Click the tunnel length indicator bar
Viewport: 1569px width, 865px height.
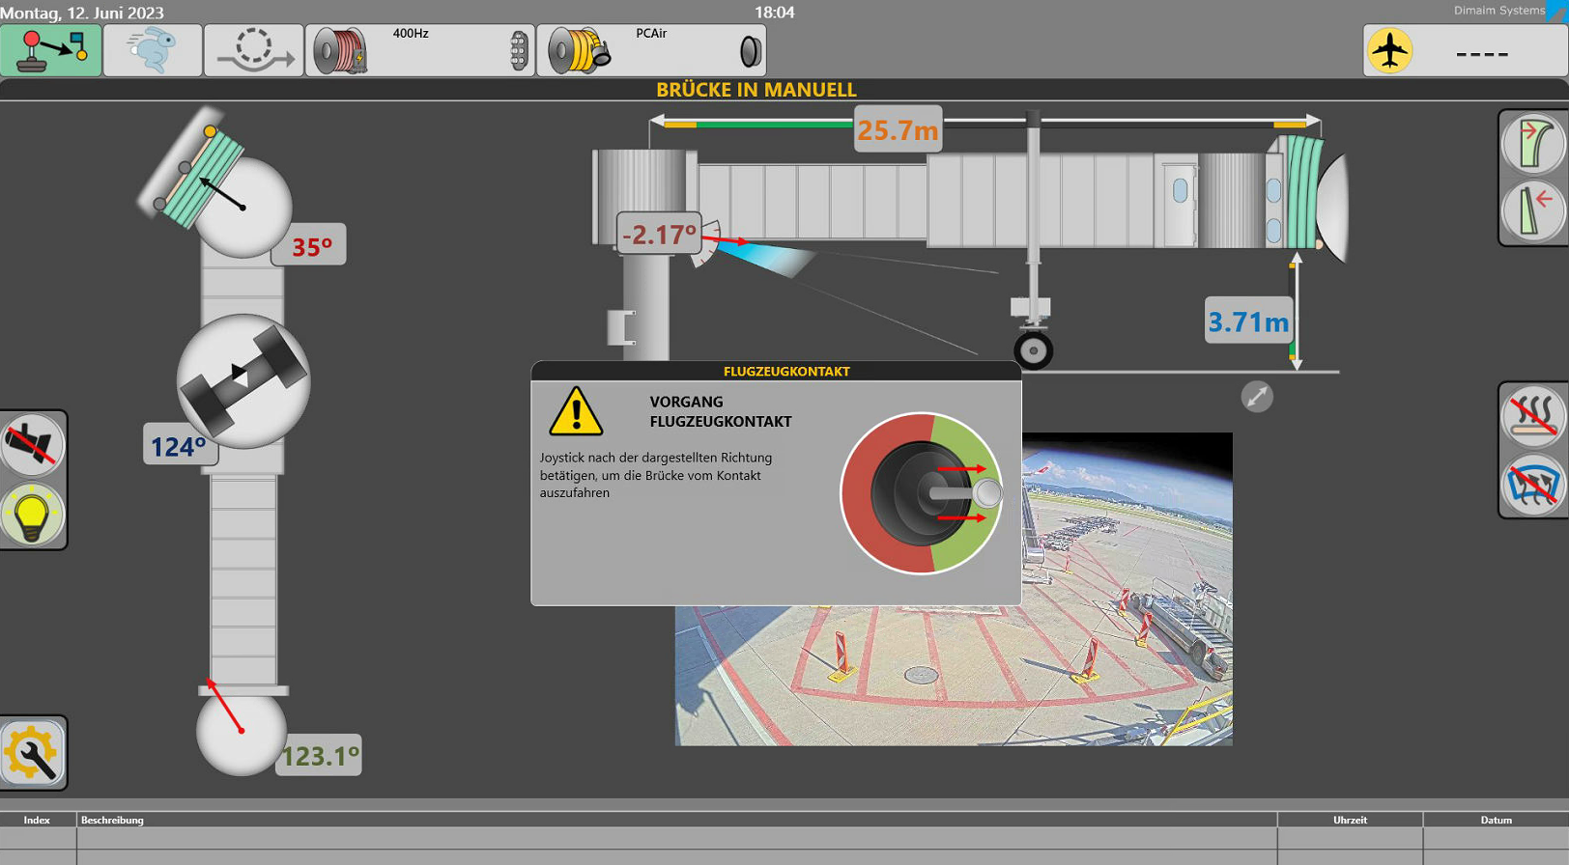985,123
